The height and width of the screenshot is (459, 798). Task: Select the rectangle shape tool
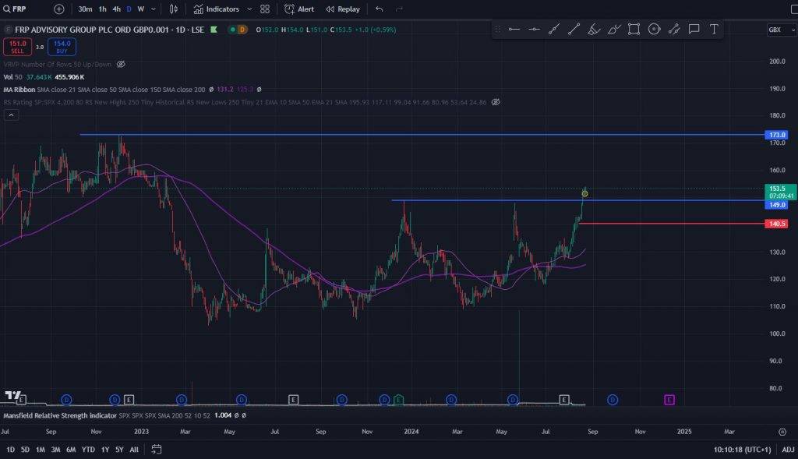[x=634, y=30]
